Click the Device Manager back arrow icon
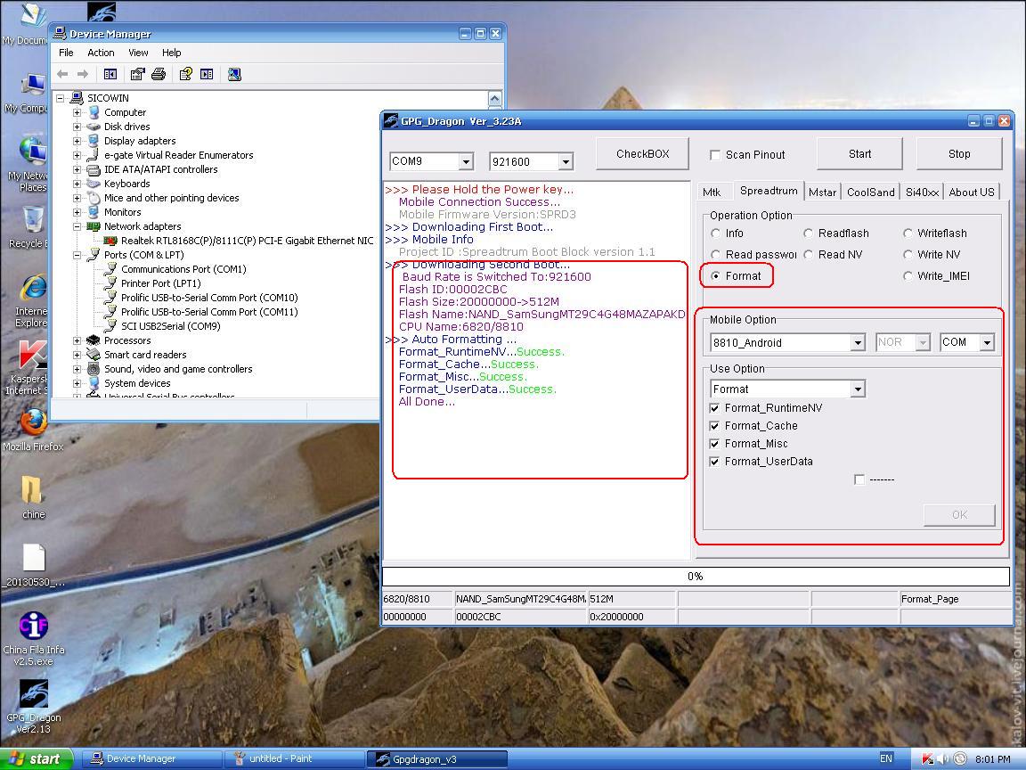This screenshot has width=1026, height=770. pos(63,75)
